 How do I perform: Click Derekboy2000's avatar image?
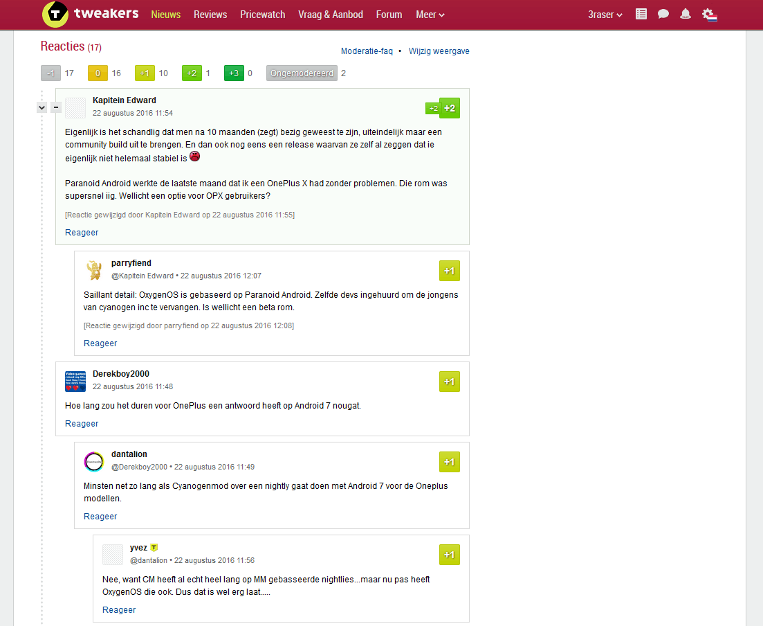point(75,382)
